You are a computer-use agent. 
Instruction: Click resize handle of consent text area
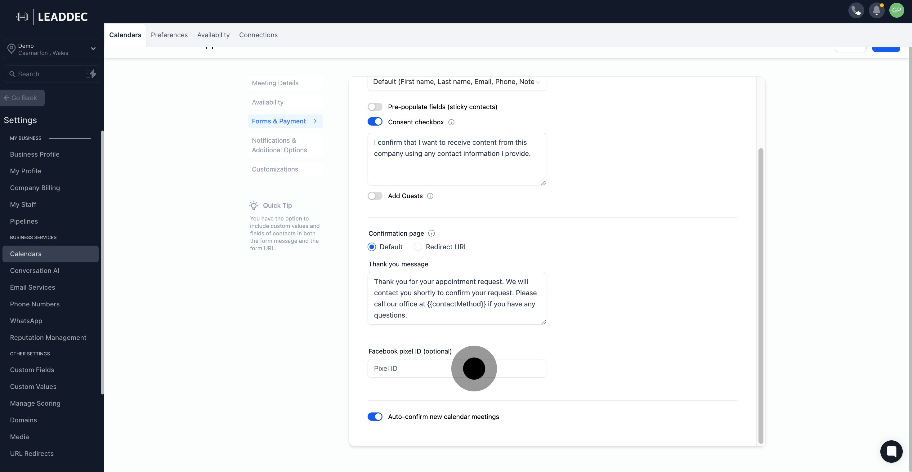coord(543,183)
